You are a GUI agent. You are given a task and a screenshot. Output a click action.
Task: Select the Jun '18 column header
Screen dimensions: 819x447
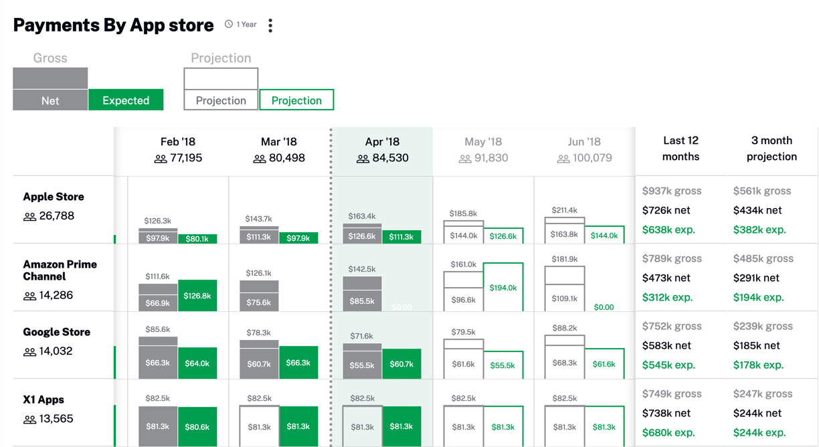tap(584, 142)
